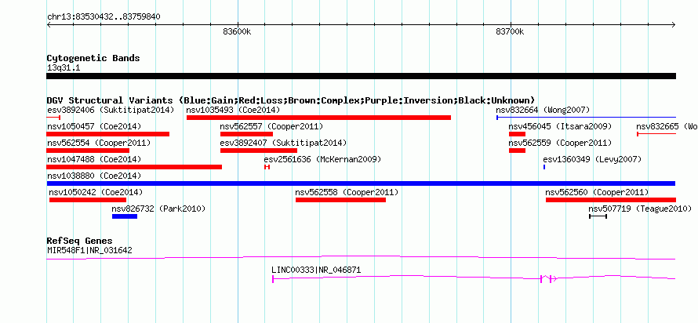Click the LINC00333 gene start tick
The image size is (698, 323).
tap(273, 279)
